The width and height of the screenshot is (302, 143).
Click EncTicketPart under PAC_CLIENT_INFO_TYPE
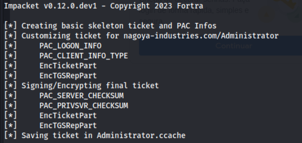[68, 66]
